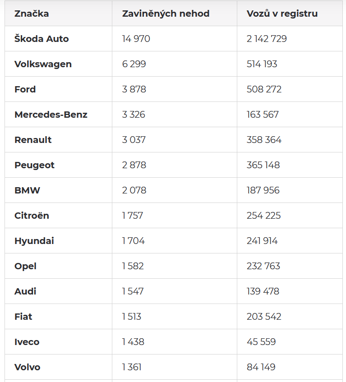Click the Volvo brand name
Screen dimensions: 346x382
point(28,367)
